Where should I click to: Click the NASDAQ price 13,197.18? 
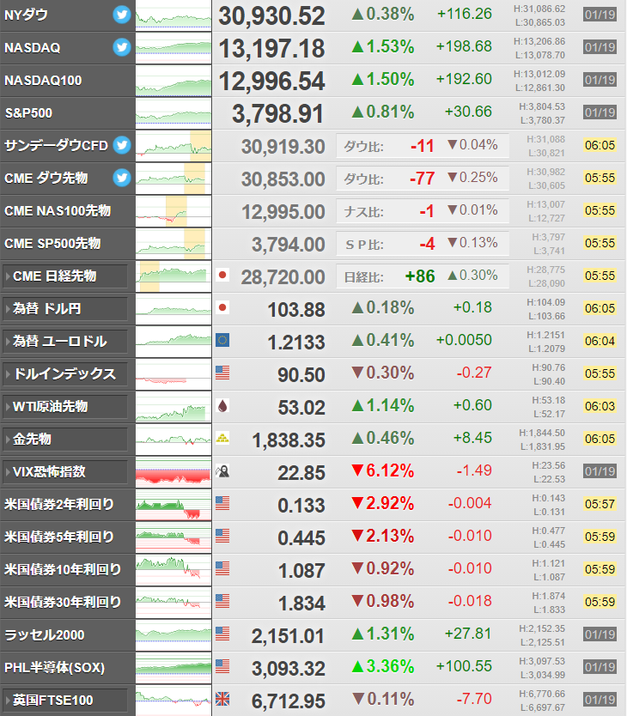[272, 48]
